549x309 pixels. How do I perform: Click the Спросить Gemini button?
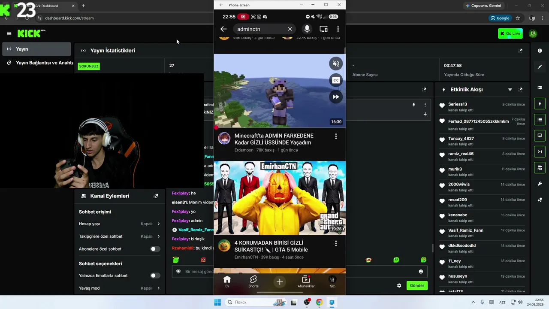coord(483,6)
